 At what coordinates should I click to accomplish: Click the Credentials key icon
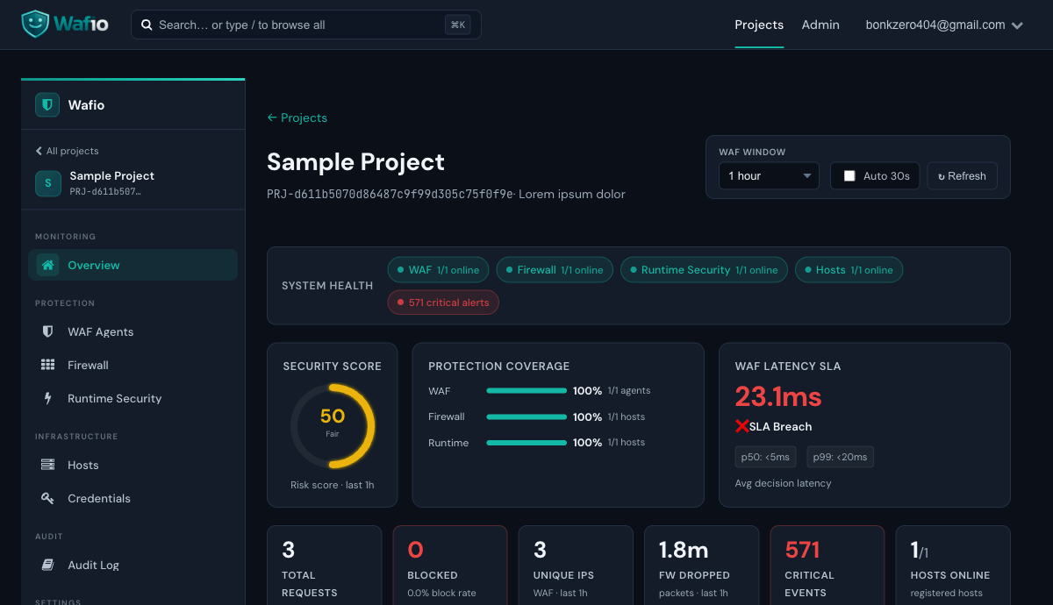tap(48, 498)
